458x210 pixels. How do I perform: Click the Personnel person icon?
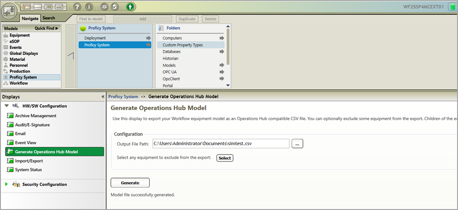(6, 65)
